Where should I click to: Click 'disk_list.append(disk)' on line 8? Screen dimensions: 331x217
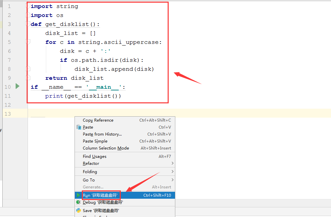click(x=114, y=69)
